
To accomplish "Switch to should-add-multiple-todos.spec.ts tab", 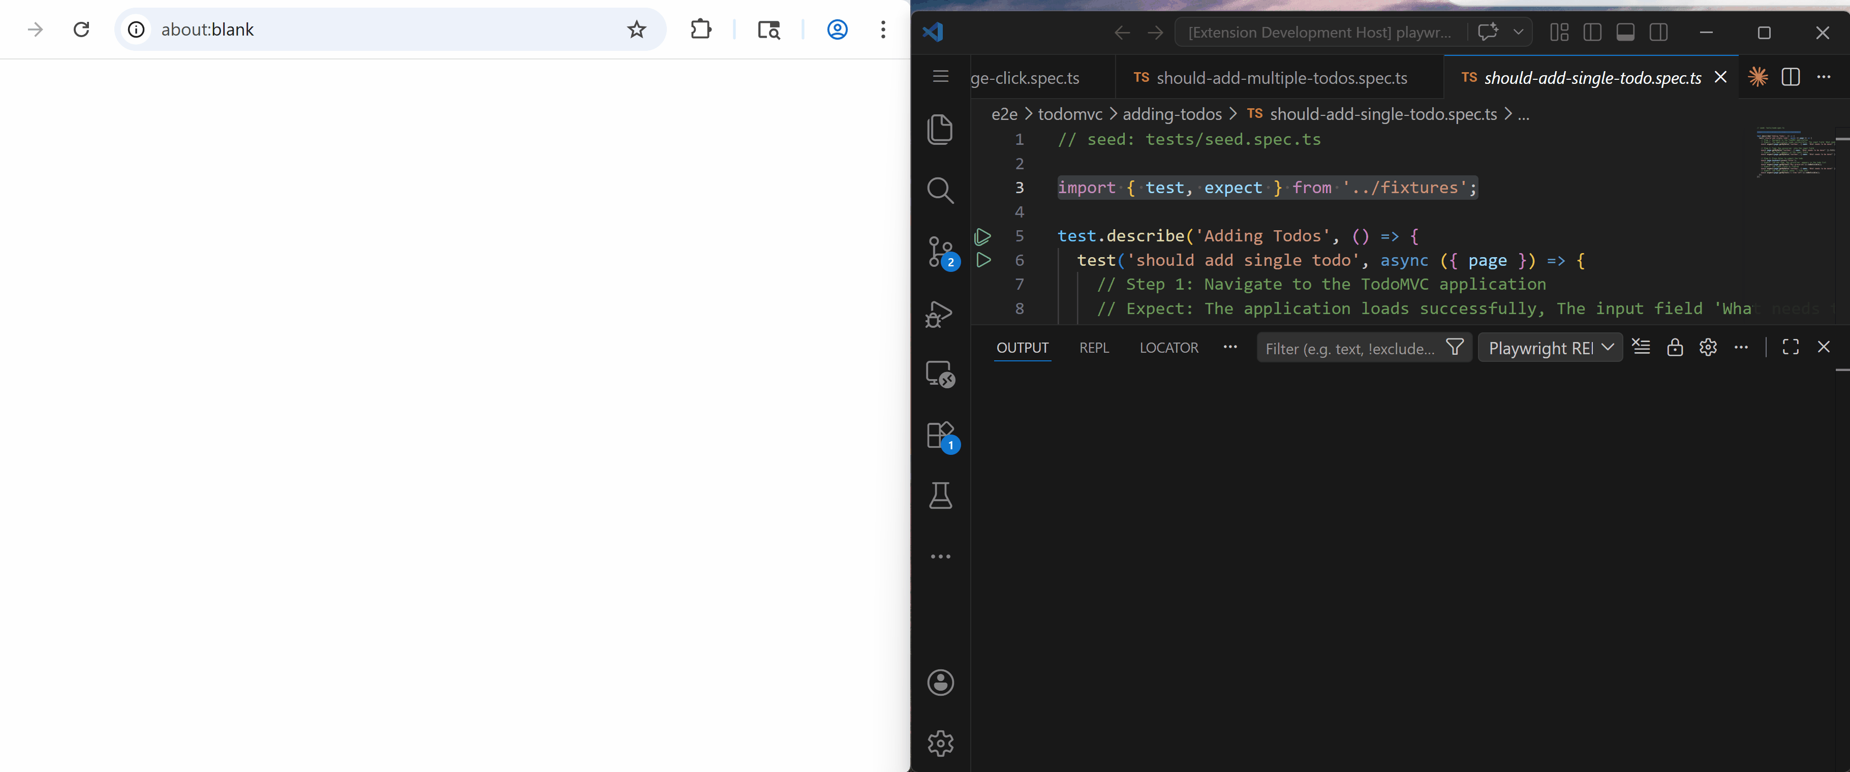I will tap(1280, 78).
